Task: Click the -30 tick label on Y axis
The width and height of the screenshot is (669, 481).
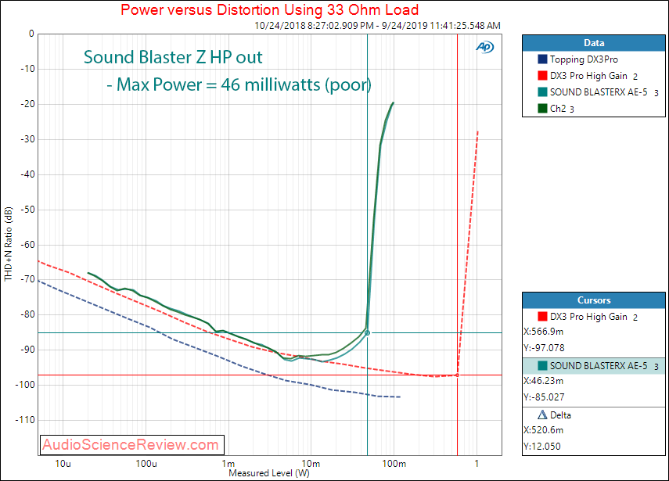Action: 27,139
